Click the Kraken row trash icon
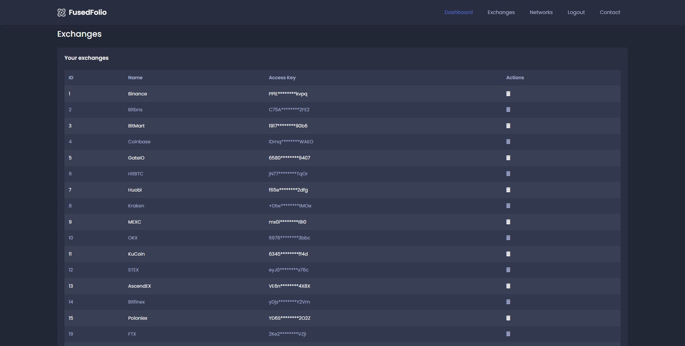Image resolution: width=685 pixels, height=346 pixels. click(508, 206)
